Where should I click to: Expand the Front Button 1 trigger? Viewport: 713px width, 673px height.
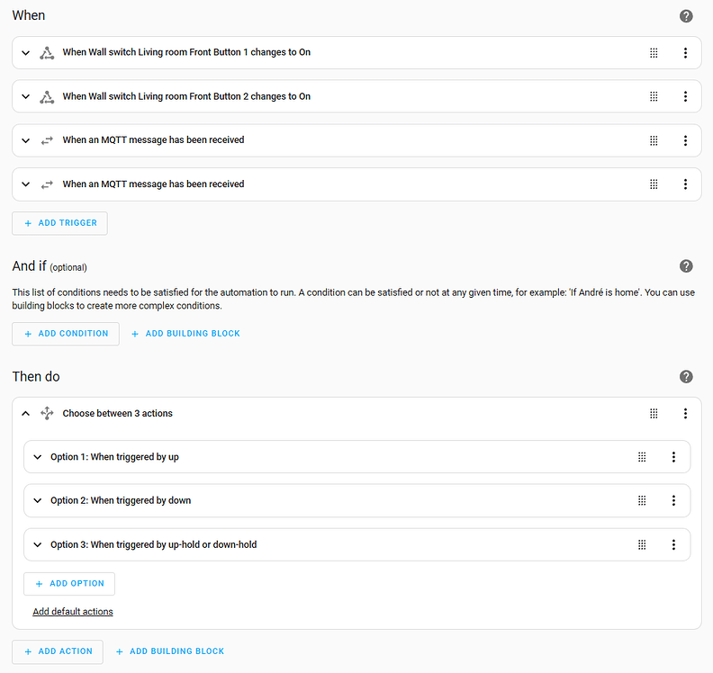coord(26,53)
